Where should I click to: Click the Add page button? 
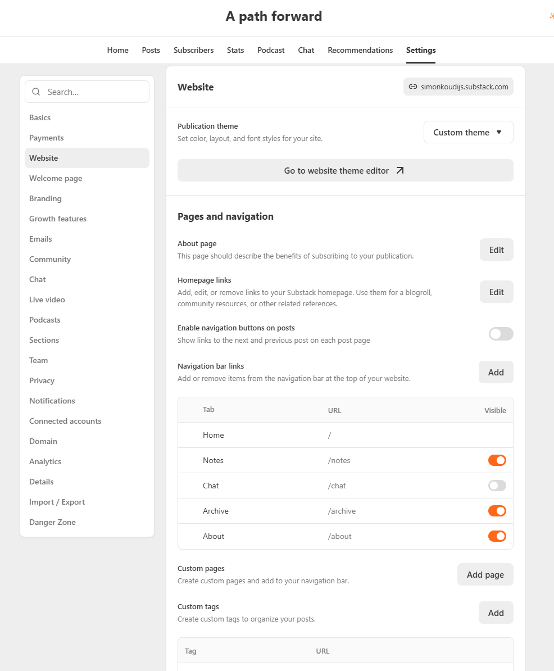pos(485,575)
